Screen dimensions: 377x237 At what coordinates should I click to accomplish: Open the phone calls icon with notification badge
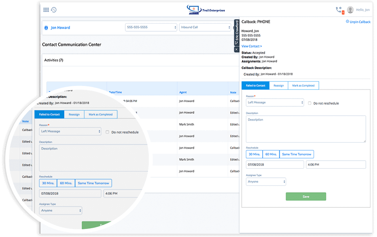point(339,10)
